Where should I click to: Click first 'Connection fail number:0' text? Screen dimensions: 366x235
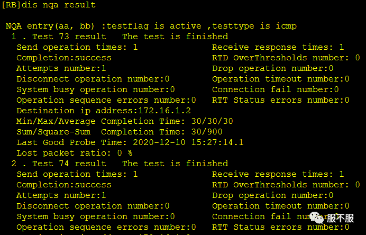[x=275, y=89]
